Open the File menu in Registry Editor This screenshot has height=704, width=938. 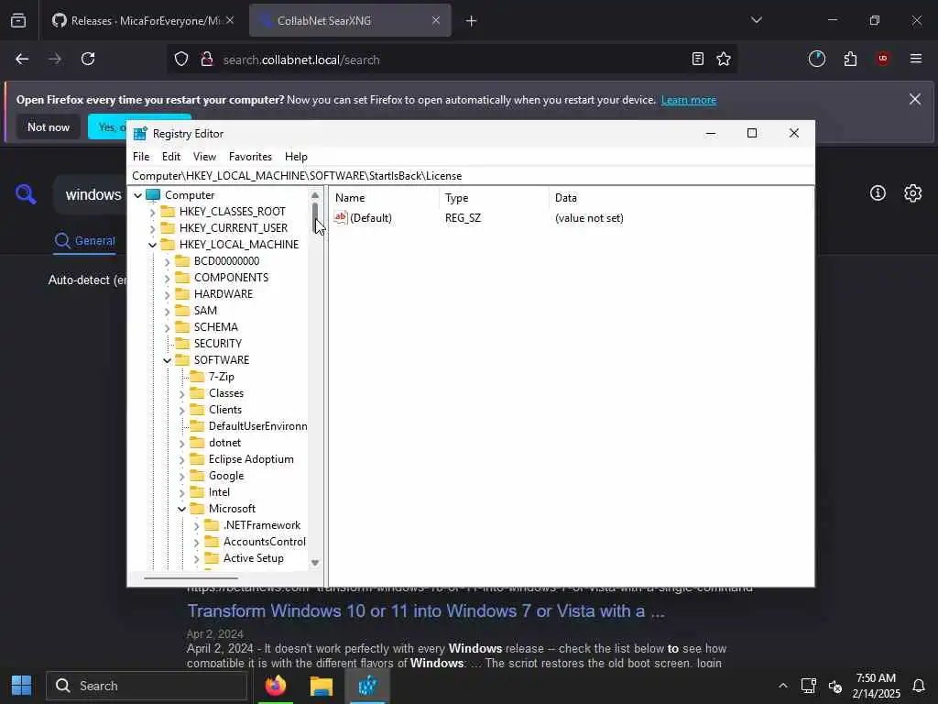[x=141, y=156]
